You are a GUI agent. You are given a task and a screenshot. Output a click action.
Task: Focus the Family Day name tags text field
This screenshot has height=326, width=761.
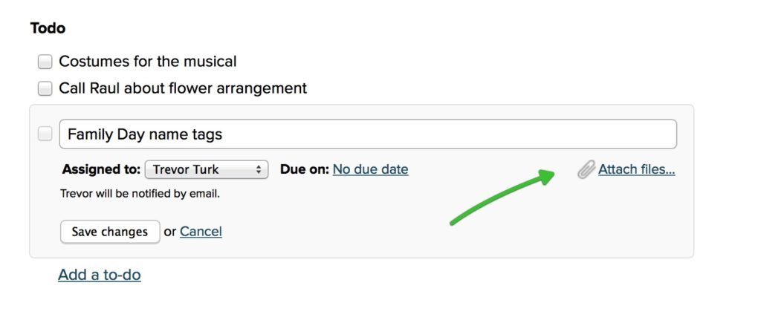click(x=368, y=134)
